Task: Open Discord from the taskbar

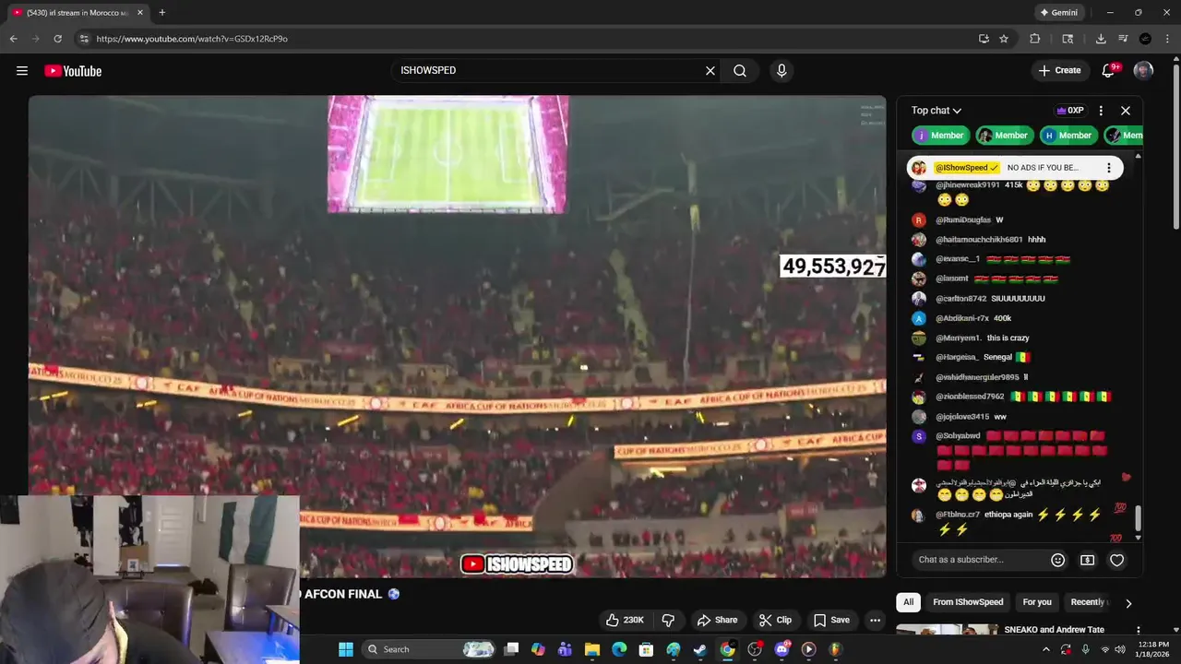Action: 781,649
